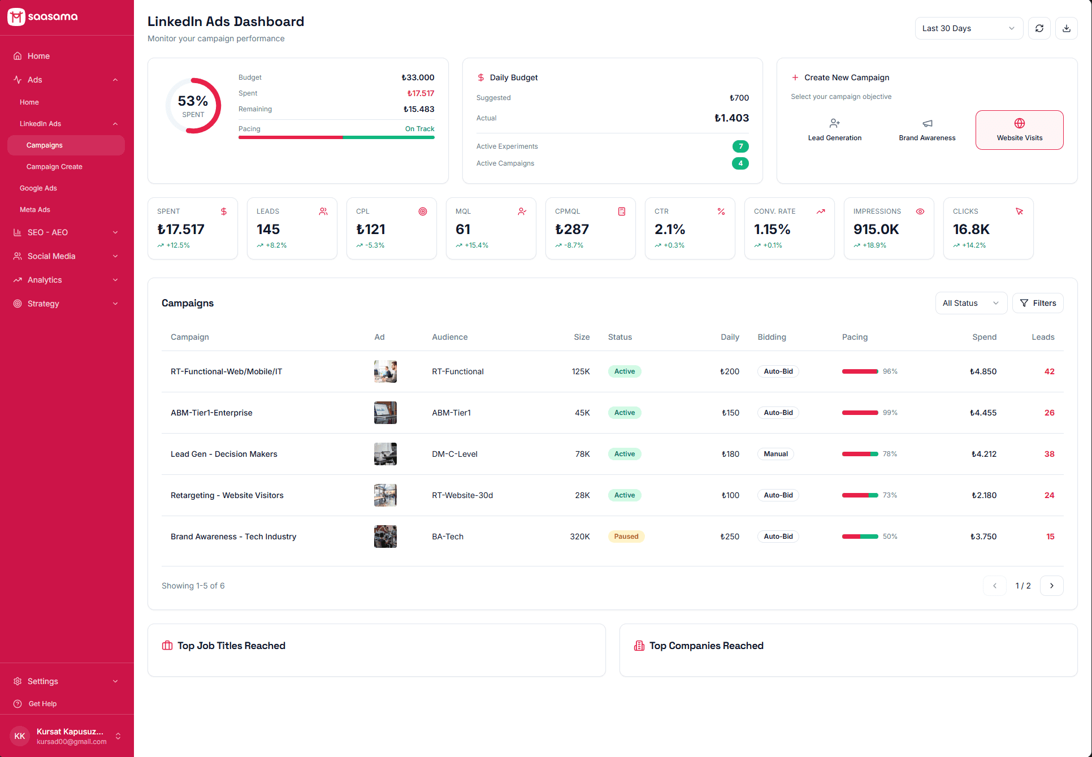Collapse the LinkedIn Ads sidebar submenu
Image resolution: width=1092 pixels, height=757 pixels.
pyautogui.click(x=115, y=123)
